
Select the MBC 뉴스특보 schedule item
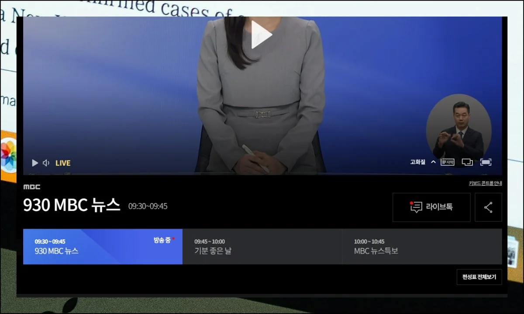(422, 247)
